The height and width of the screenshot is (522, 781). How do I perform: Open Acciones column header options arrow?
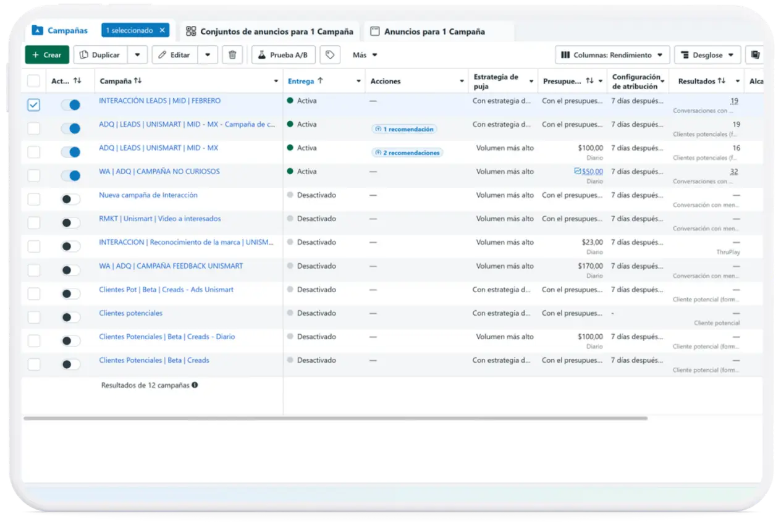coord(462,82)
